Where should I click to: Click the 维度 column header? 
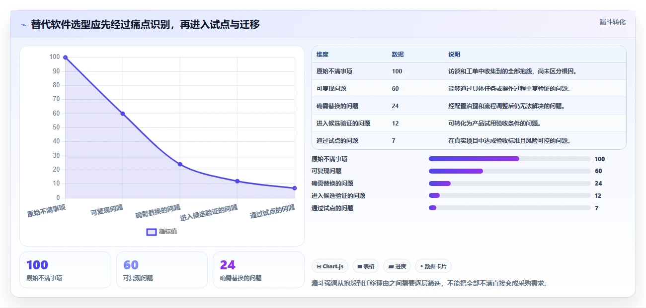323,55
